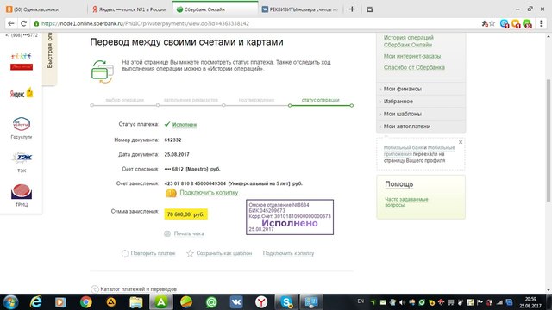Click Повторить платеж
Viewport: 552px width, 310px height.
[153, 253]
